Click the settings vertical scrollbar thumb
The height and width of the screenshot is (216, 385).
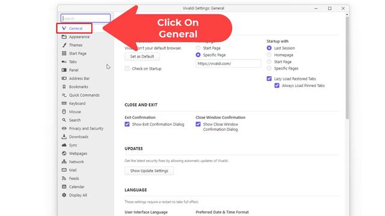click(x=347, y=68)
